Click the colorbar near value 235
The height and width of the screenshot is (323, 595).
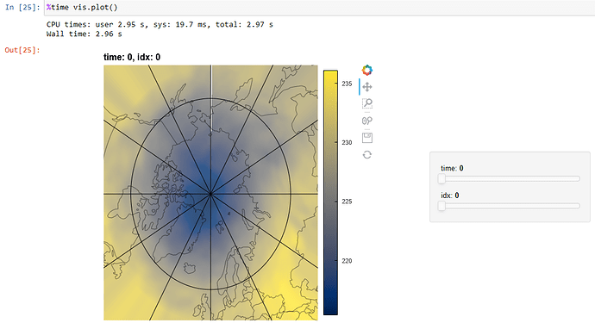[330, 84]
